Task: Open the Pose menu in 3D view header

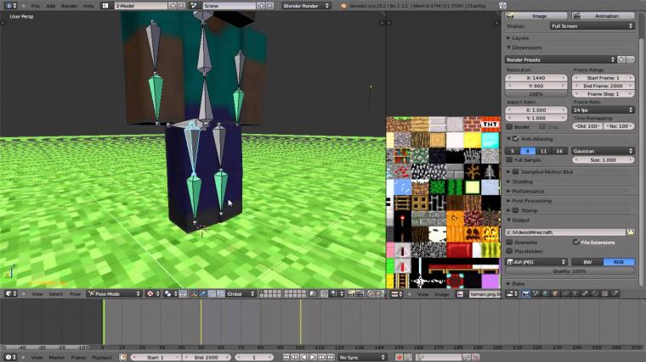Action: [75, 294]
